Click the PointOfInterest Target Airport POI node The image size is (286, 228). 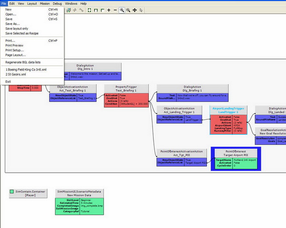[235, 152]
